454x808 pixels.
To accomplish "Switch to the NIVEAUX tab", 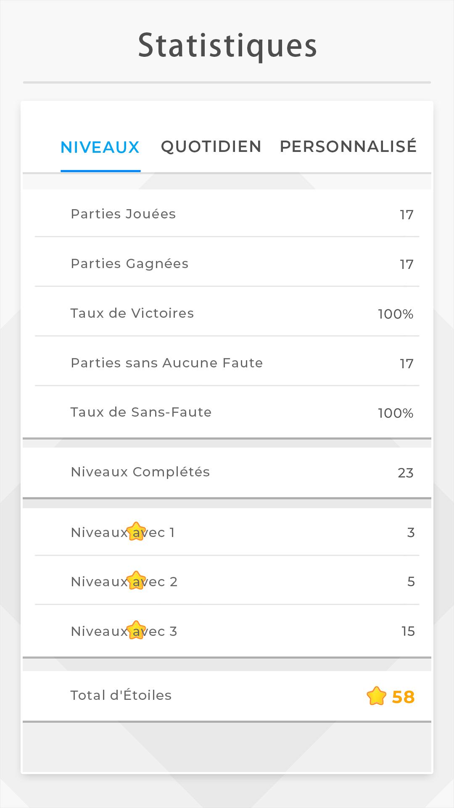I will point(100,147).
